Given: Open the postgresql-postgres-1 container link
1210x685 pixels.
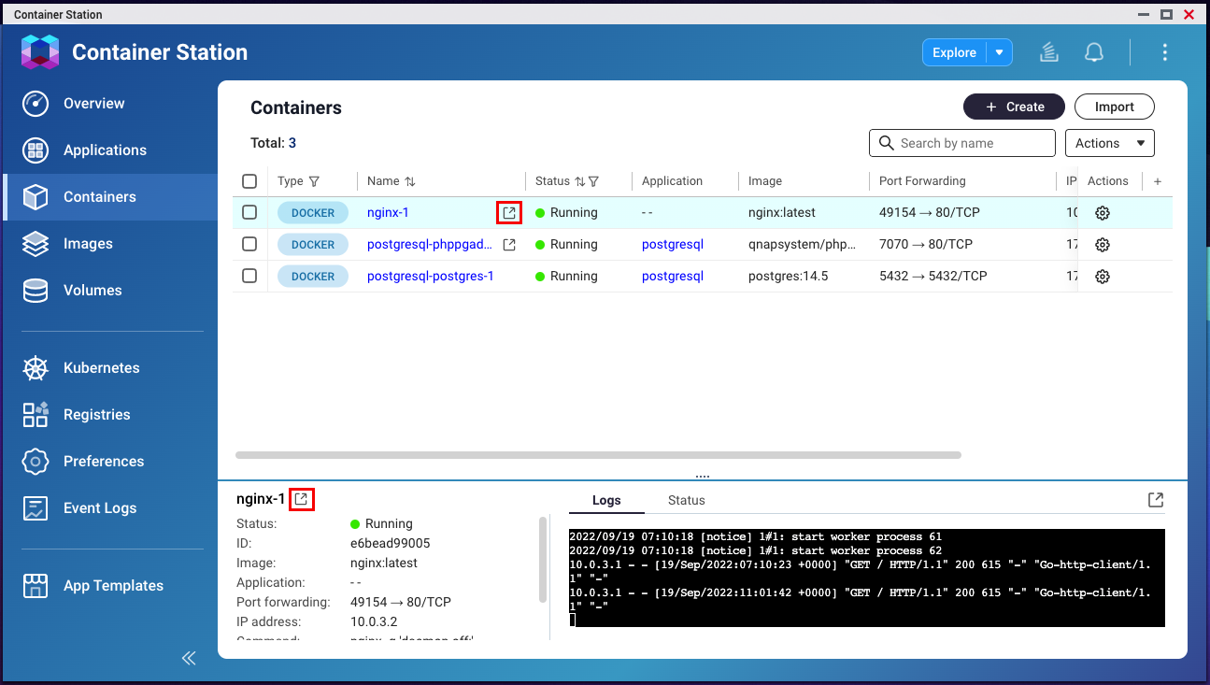Looking at the screenshot, I should (431, 277).
